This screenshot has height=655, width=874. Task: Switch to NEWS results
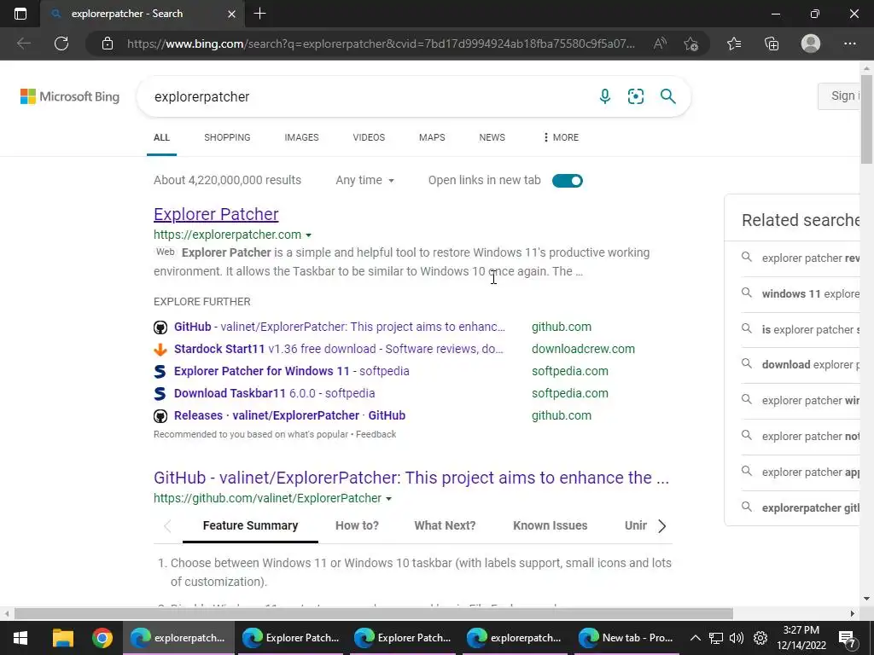click(x=492, y=137)
